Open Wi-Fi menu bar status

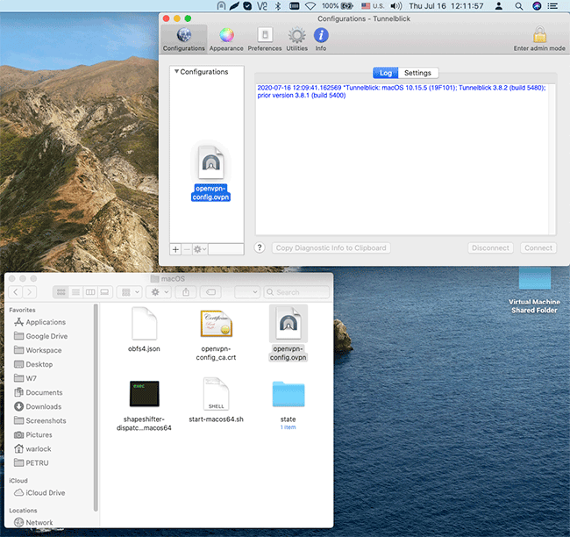point(310,6)
